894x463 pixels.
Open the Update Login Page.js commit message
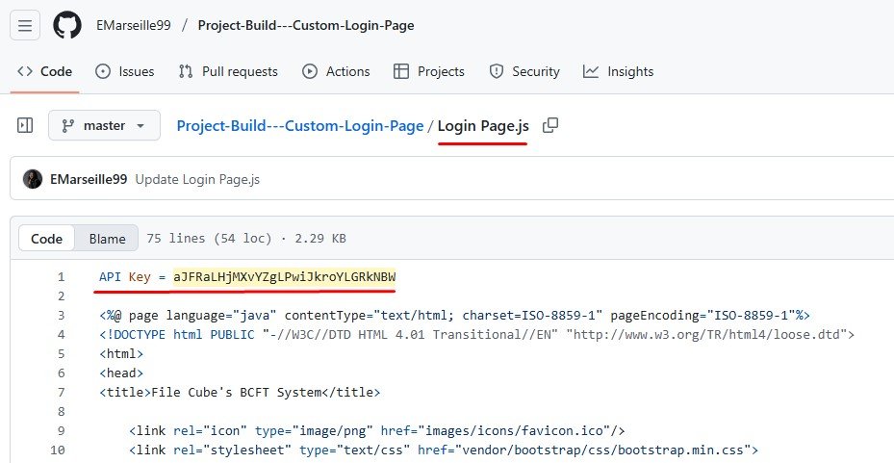pos(197,179)
